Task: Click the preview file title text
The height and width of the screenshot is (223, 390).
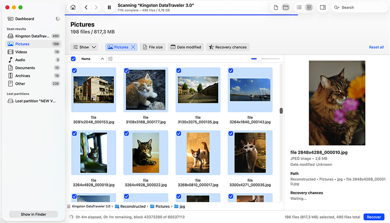Action: point(319,152)
